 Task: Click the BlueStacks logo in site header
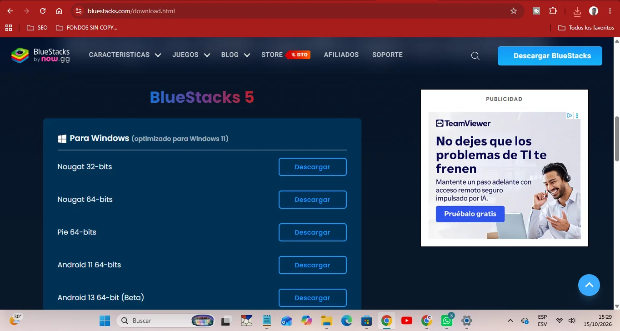point(40,55)
